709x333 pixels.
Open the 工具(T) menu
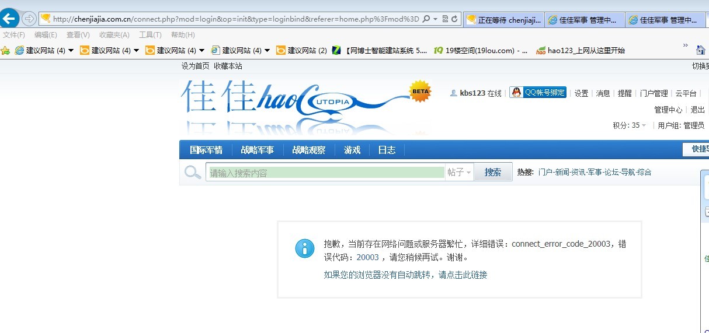pyautogui.click(x=150, y=35)
